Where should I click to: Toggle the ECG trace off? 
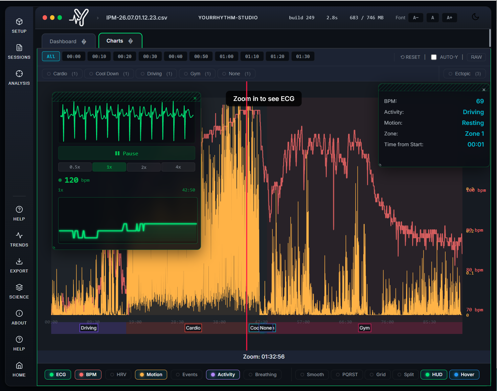(58, 374)
